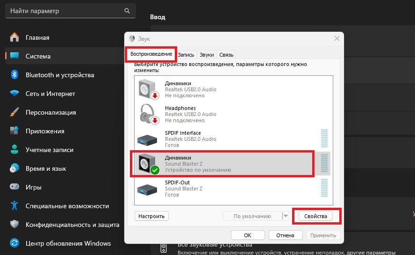
Task: Click the Звук dialog title icon
Action: pyautogui.click(x=132, y=39)
